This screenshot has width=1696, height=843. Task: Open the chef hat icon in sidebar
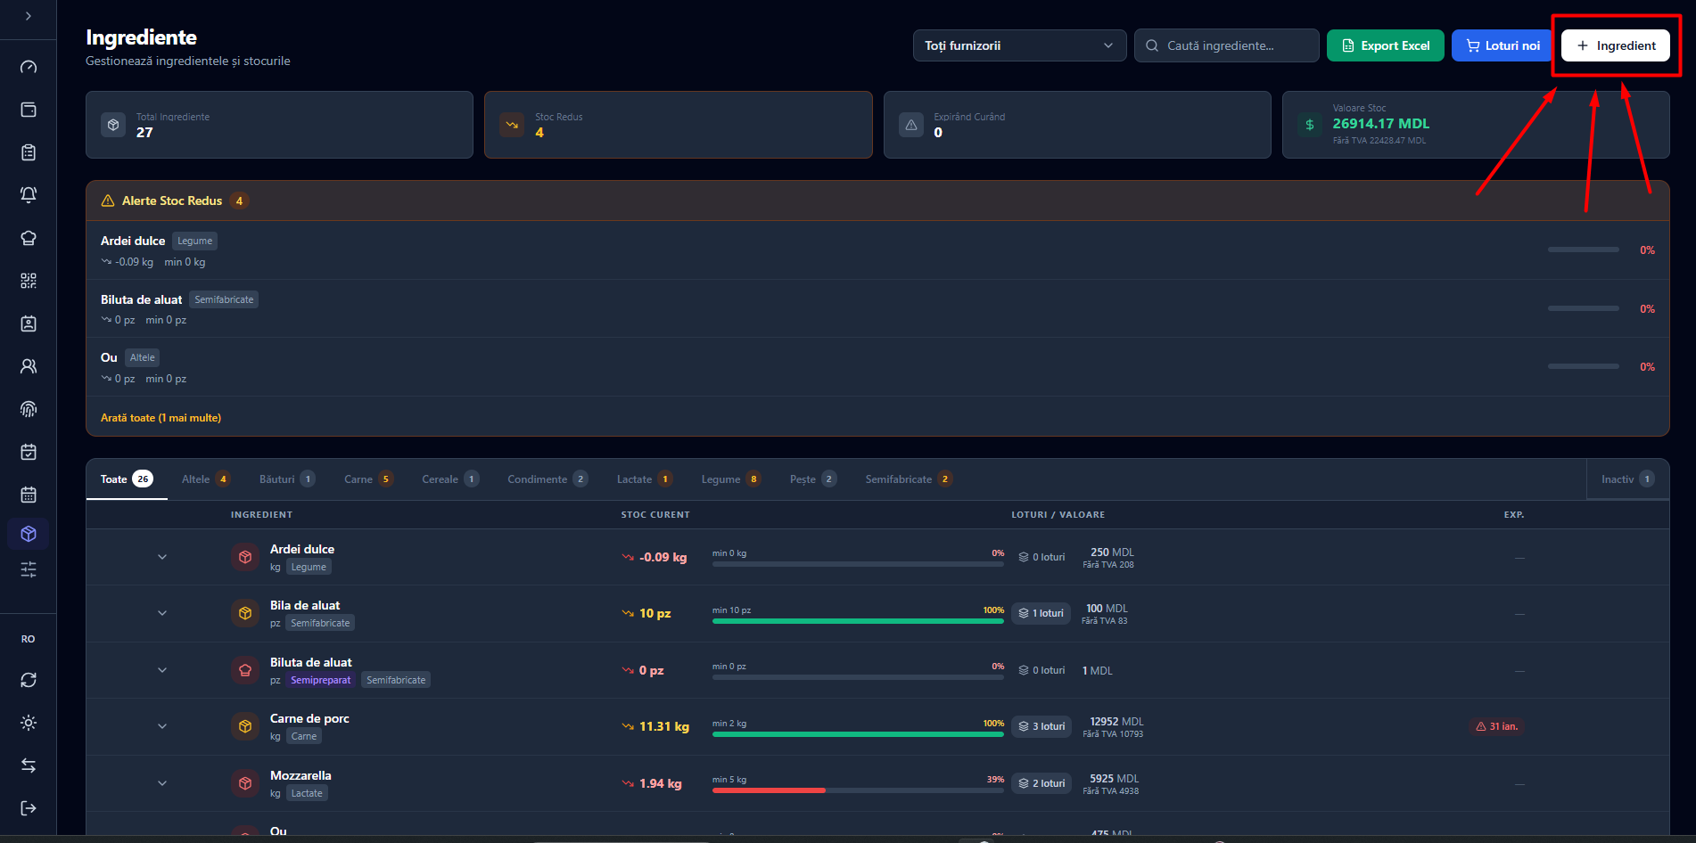click(29, 238)
